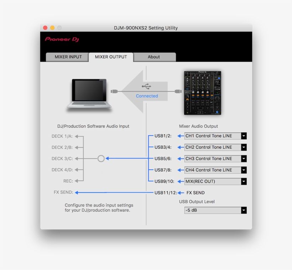Open the About tab
This screenshot has height=270, width=292.
(155, 57)
